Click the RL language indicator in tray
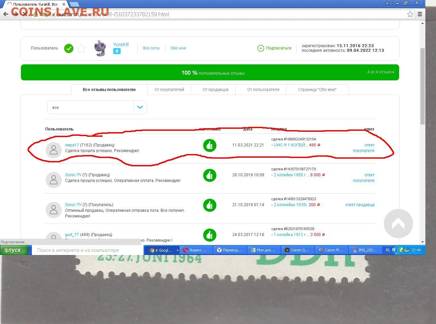The width and height of the screenshot is (436, 324). (x=387, y=250)
